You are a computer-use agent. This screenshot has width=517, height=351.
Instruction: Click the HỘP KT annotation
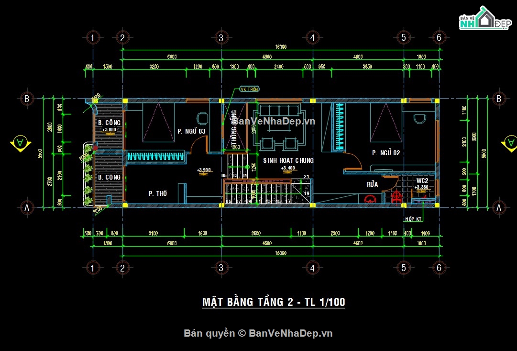[413, 219]
